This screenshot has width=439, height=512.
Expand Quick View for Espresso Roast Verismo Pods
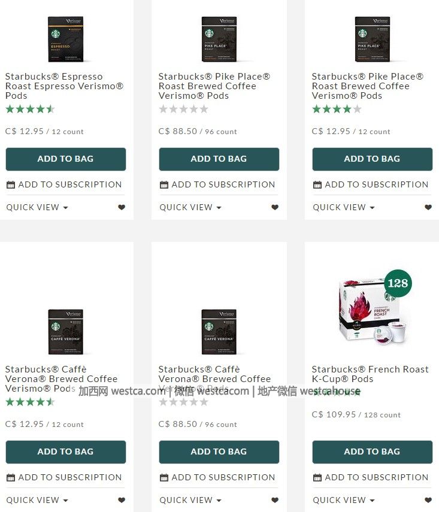tap(37, 207)
